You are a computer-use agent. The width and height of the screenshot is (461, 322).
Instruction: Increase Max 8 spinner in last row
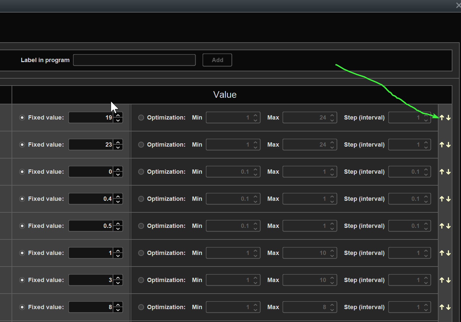click(x=332, y=304)
